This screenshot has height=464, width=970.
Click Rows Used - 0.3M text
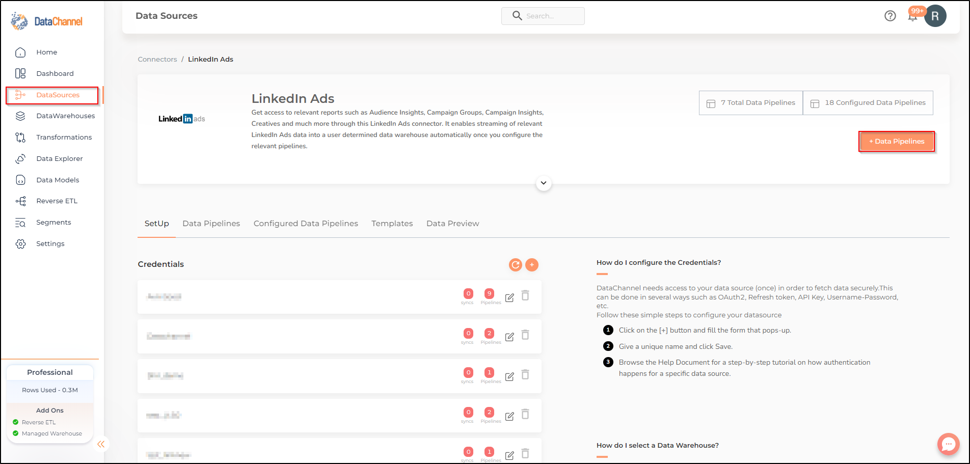[50, 390]
